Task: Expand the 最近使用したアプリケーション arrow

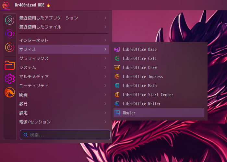Action: (x=105, y=18)
